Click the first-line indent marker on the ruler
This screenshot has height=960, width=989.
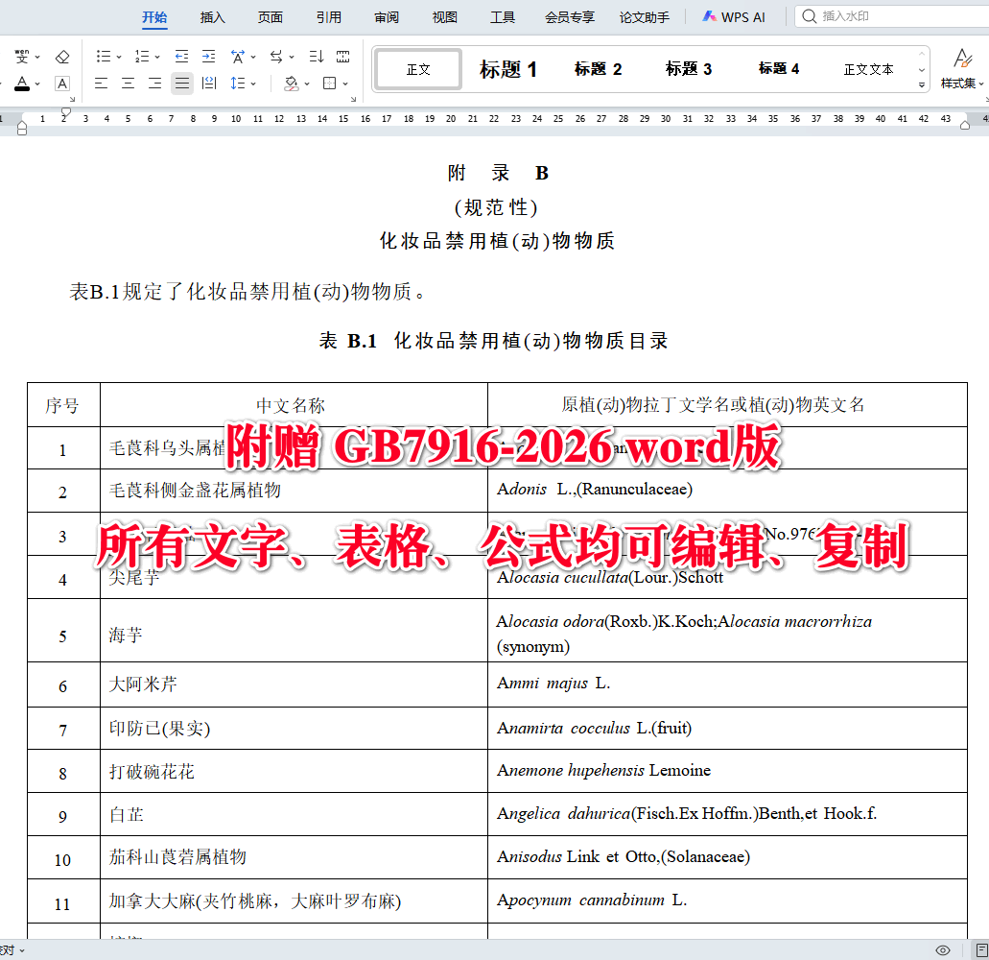point(65,111)
